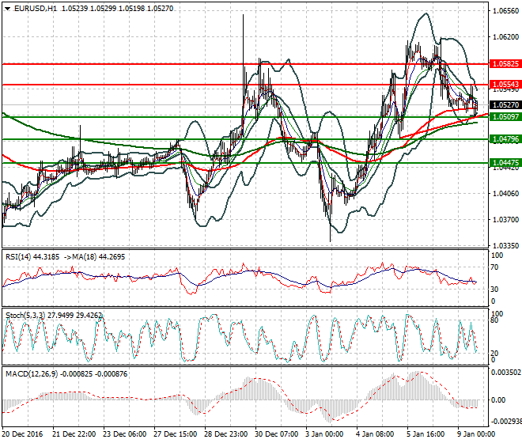The width and height of the screenshot is (522, 443).
Task: Select the 30 Dec 07:00 time axis label
Action: 276,434
